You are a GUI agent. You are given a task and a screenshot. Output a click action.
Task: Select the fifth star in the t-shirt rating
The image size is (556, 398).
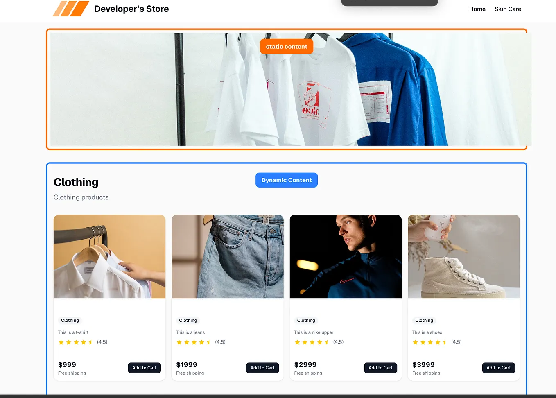tap(91, 342)
